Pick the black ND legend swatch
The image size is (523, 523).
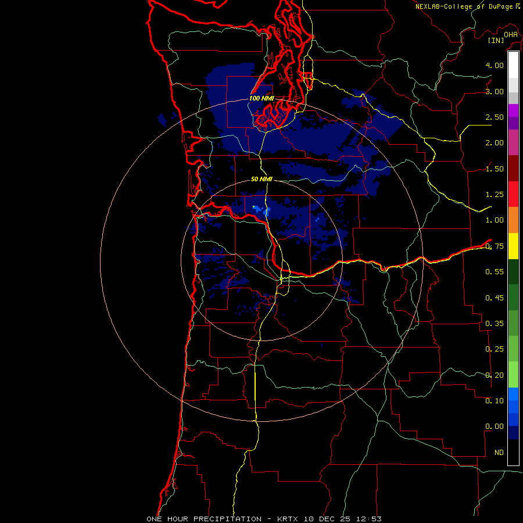point(513,452)
